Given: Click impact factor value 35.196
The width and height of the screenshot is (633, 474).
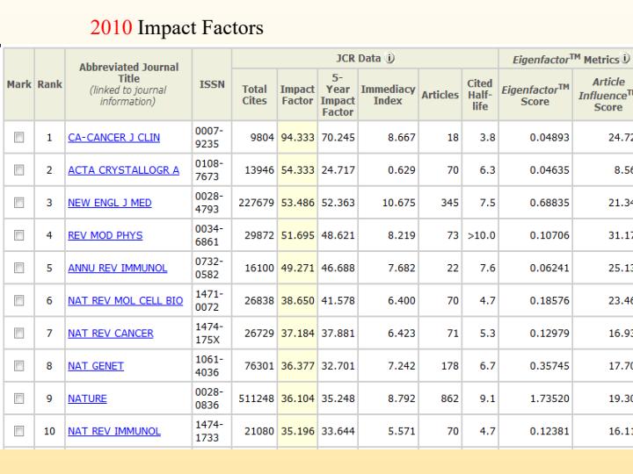Looking at the screenshot, I should tap(297, 431).
